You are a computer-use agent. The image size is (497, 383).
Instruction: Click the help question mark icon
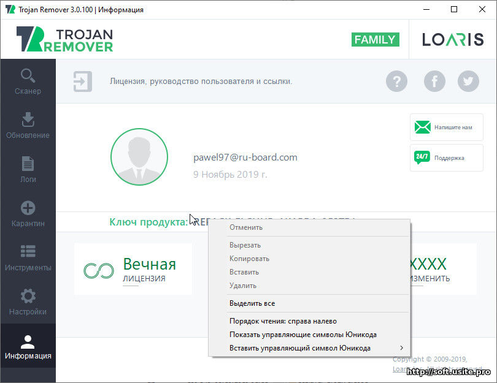pyautogui.click(x=396, y=82)
